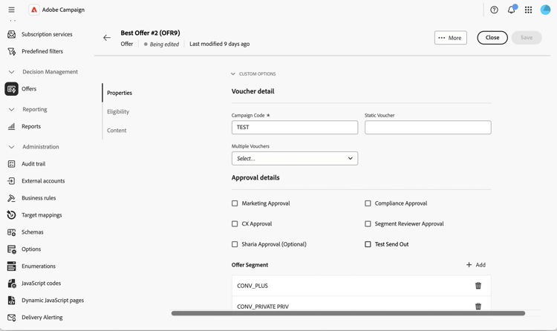Collapse the Decision Management group
This screenshot has width=557, height=331.
[x=11, y=72]
